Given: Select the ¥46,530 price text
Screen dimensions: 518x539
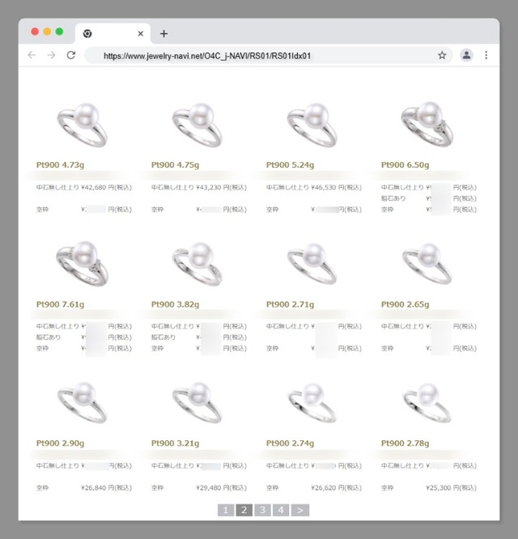Looking at the screenshot, I should point(324,187).
